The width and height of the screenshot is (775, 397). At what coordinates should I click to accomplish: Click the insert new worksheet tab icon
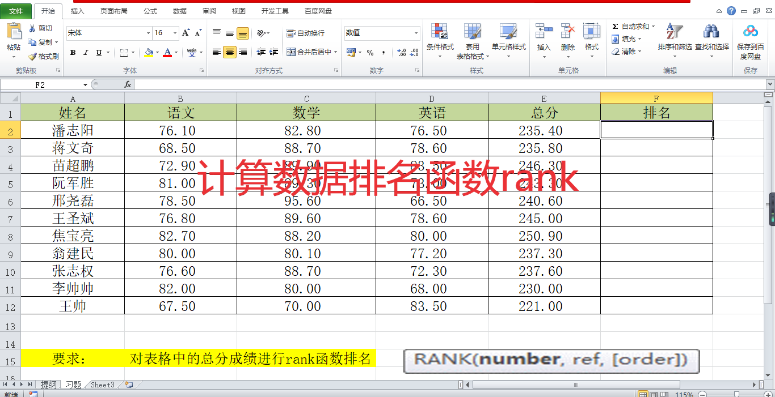coord(129,385)
